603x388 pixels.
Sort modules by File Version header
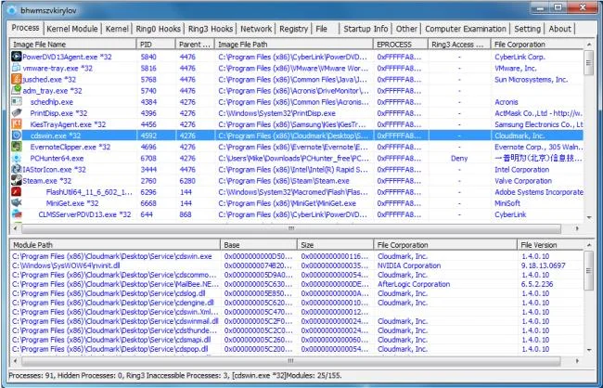[551, 245]
